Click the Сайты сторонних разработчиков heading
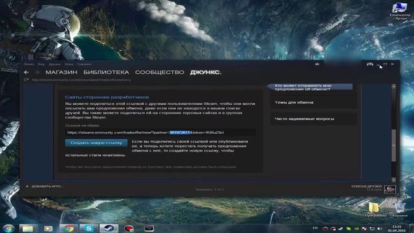 click(x=107, y=97)
